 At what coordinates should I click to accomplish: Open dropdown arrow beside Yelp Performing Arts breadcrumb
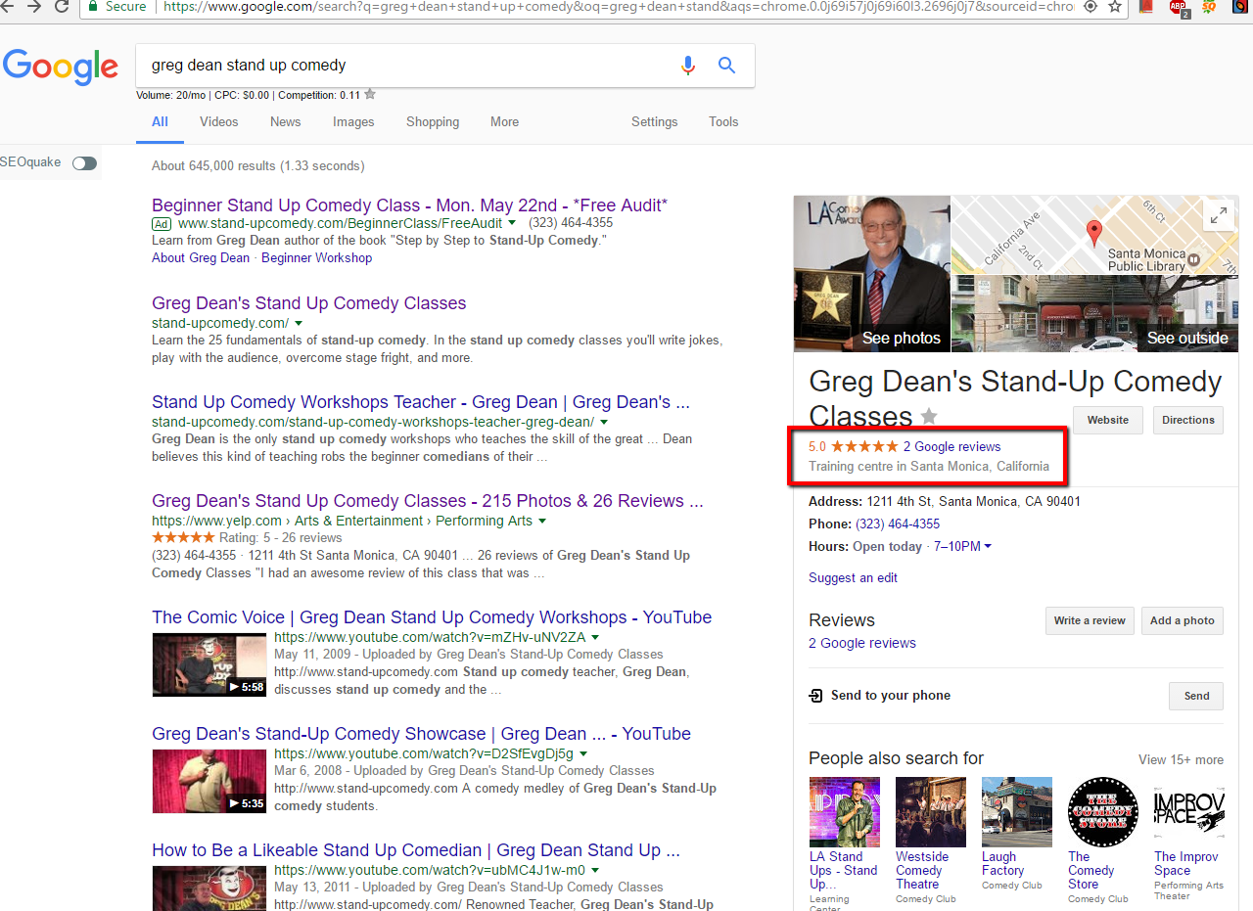point(542,521)
